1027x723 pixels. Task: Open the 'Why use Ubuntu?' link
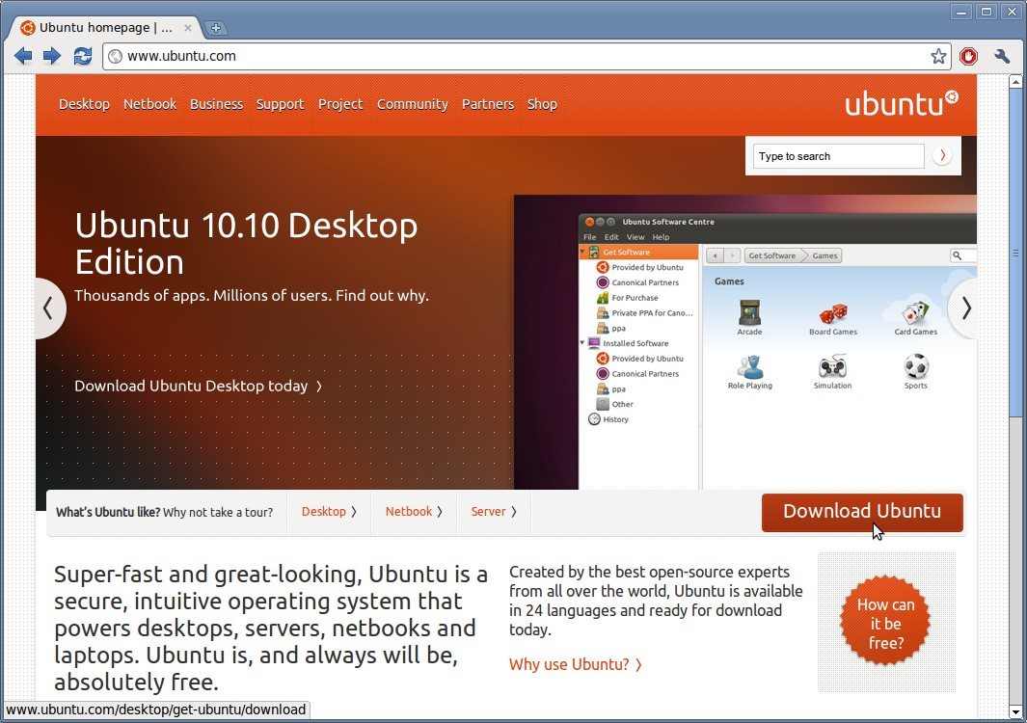[575, 664]
